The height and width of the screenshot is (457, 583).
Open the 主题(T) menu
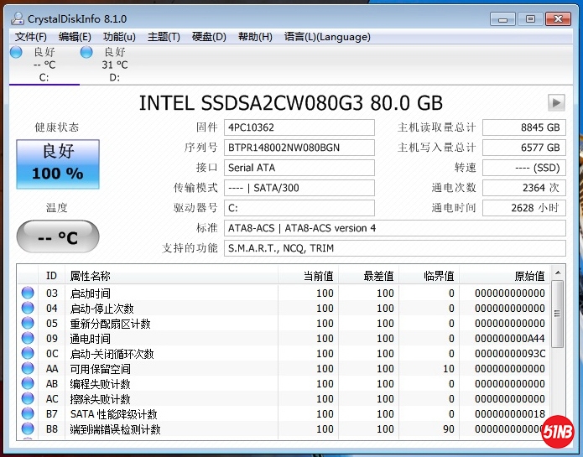[164, 37]
